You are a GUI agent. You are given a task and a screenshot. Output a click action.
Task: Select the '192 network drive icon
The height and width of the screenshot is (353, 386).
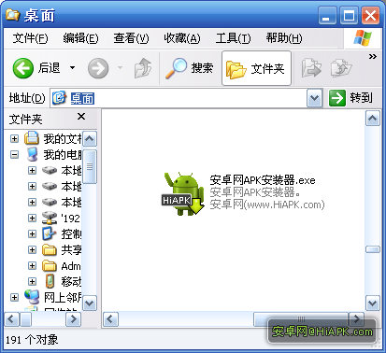tap(50, 218)
